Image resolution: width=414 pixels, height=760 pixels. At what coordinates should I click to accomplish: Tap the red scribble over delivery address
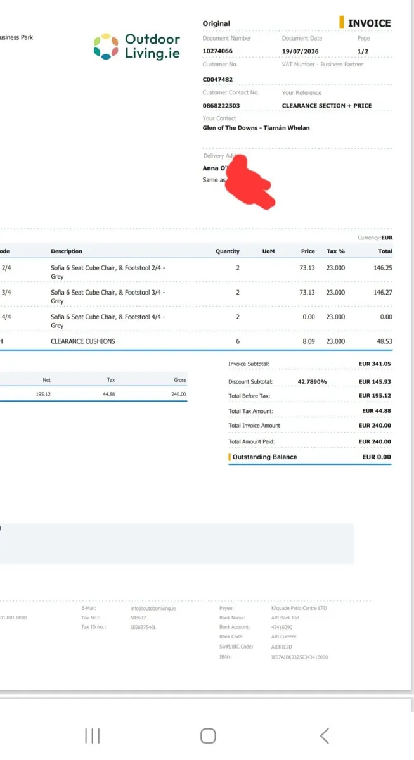click(250, 181)
